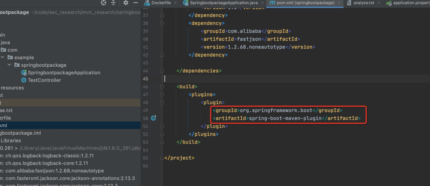Click the com package folder icon
Screen dimensions: 430x186
(x=4, y=50)
